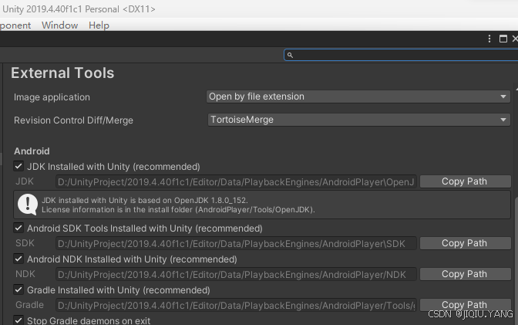This screenshot has height=325, width=518.
Task: Uncheck JDK Installed with Unity
Action: (18, 166)
